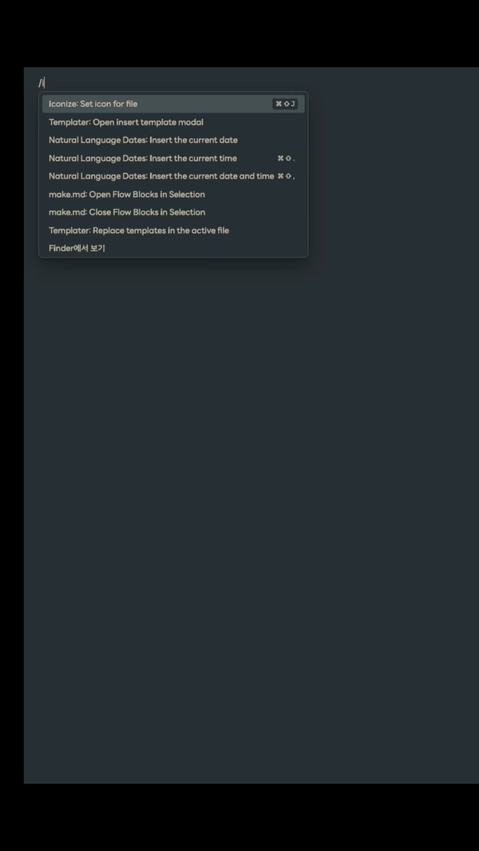The image size is (479, 851).
Task: Click the hotkey badge beside Insert the current time
Action: coord(287,159)
